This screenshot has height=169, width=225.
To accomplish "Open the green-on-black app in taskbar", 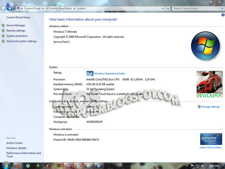I will [58, 166].
